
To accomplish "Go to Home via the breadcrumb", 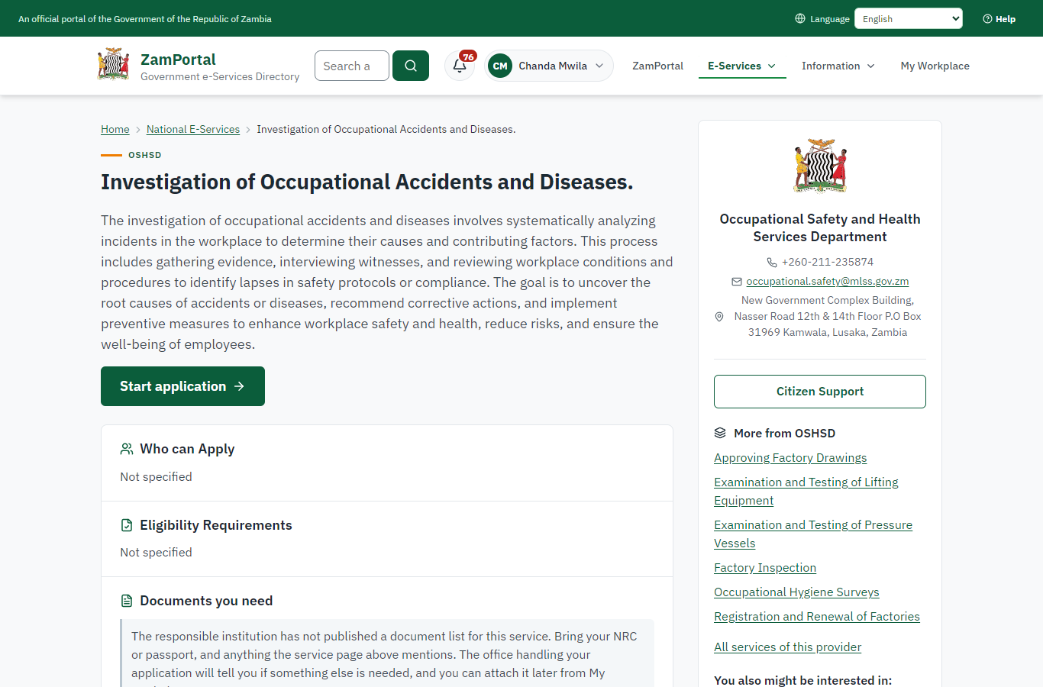I will pos(115,129).
